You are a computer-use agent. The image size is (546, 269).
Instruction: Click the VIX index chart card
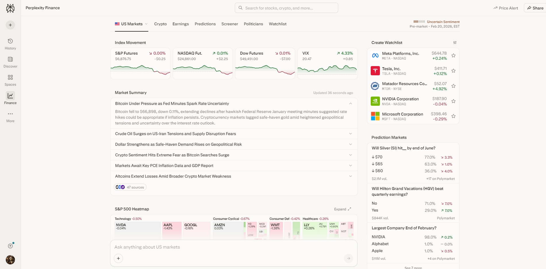tap(327, 64)
